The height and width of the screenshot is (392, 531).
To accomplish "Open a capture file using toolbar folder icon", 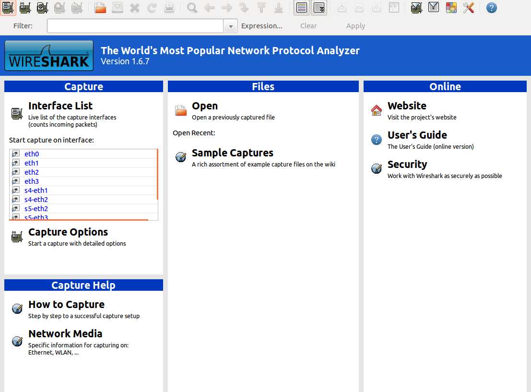I will (x=100, y=8).
